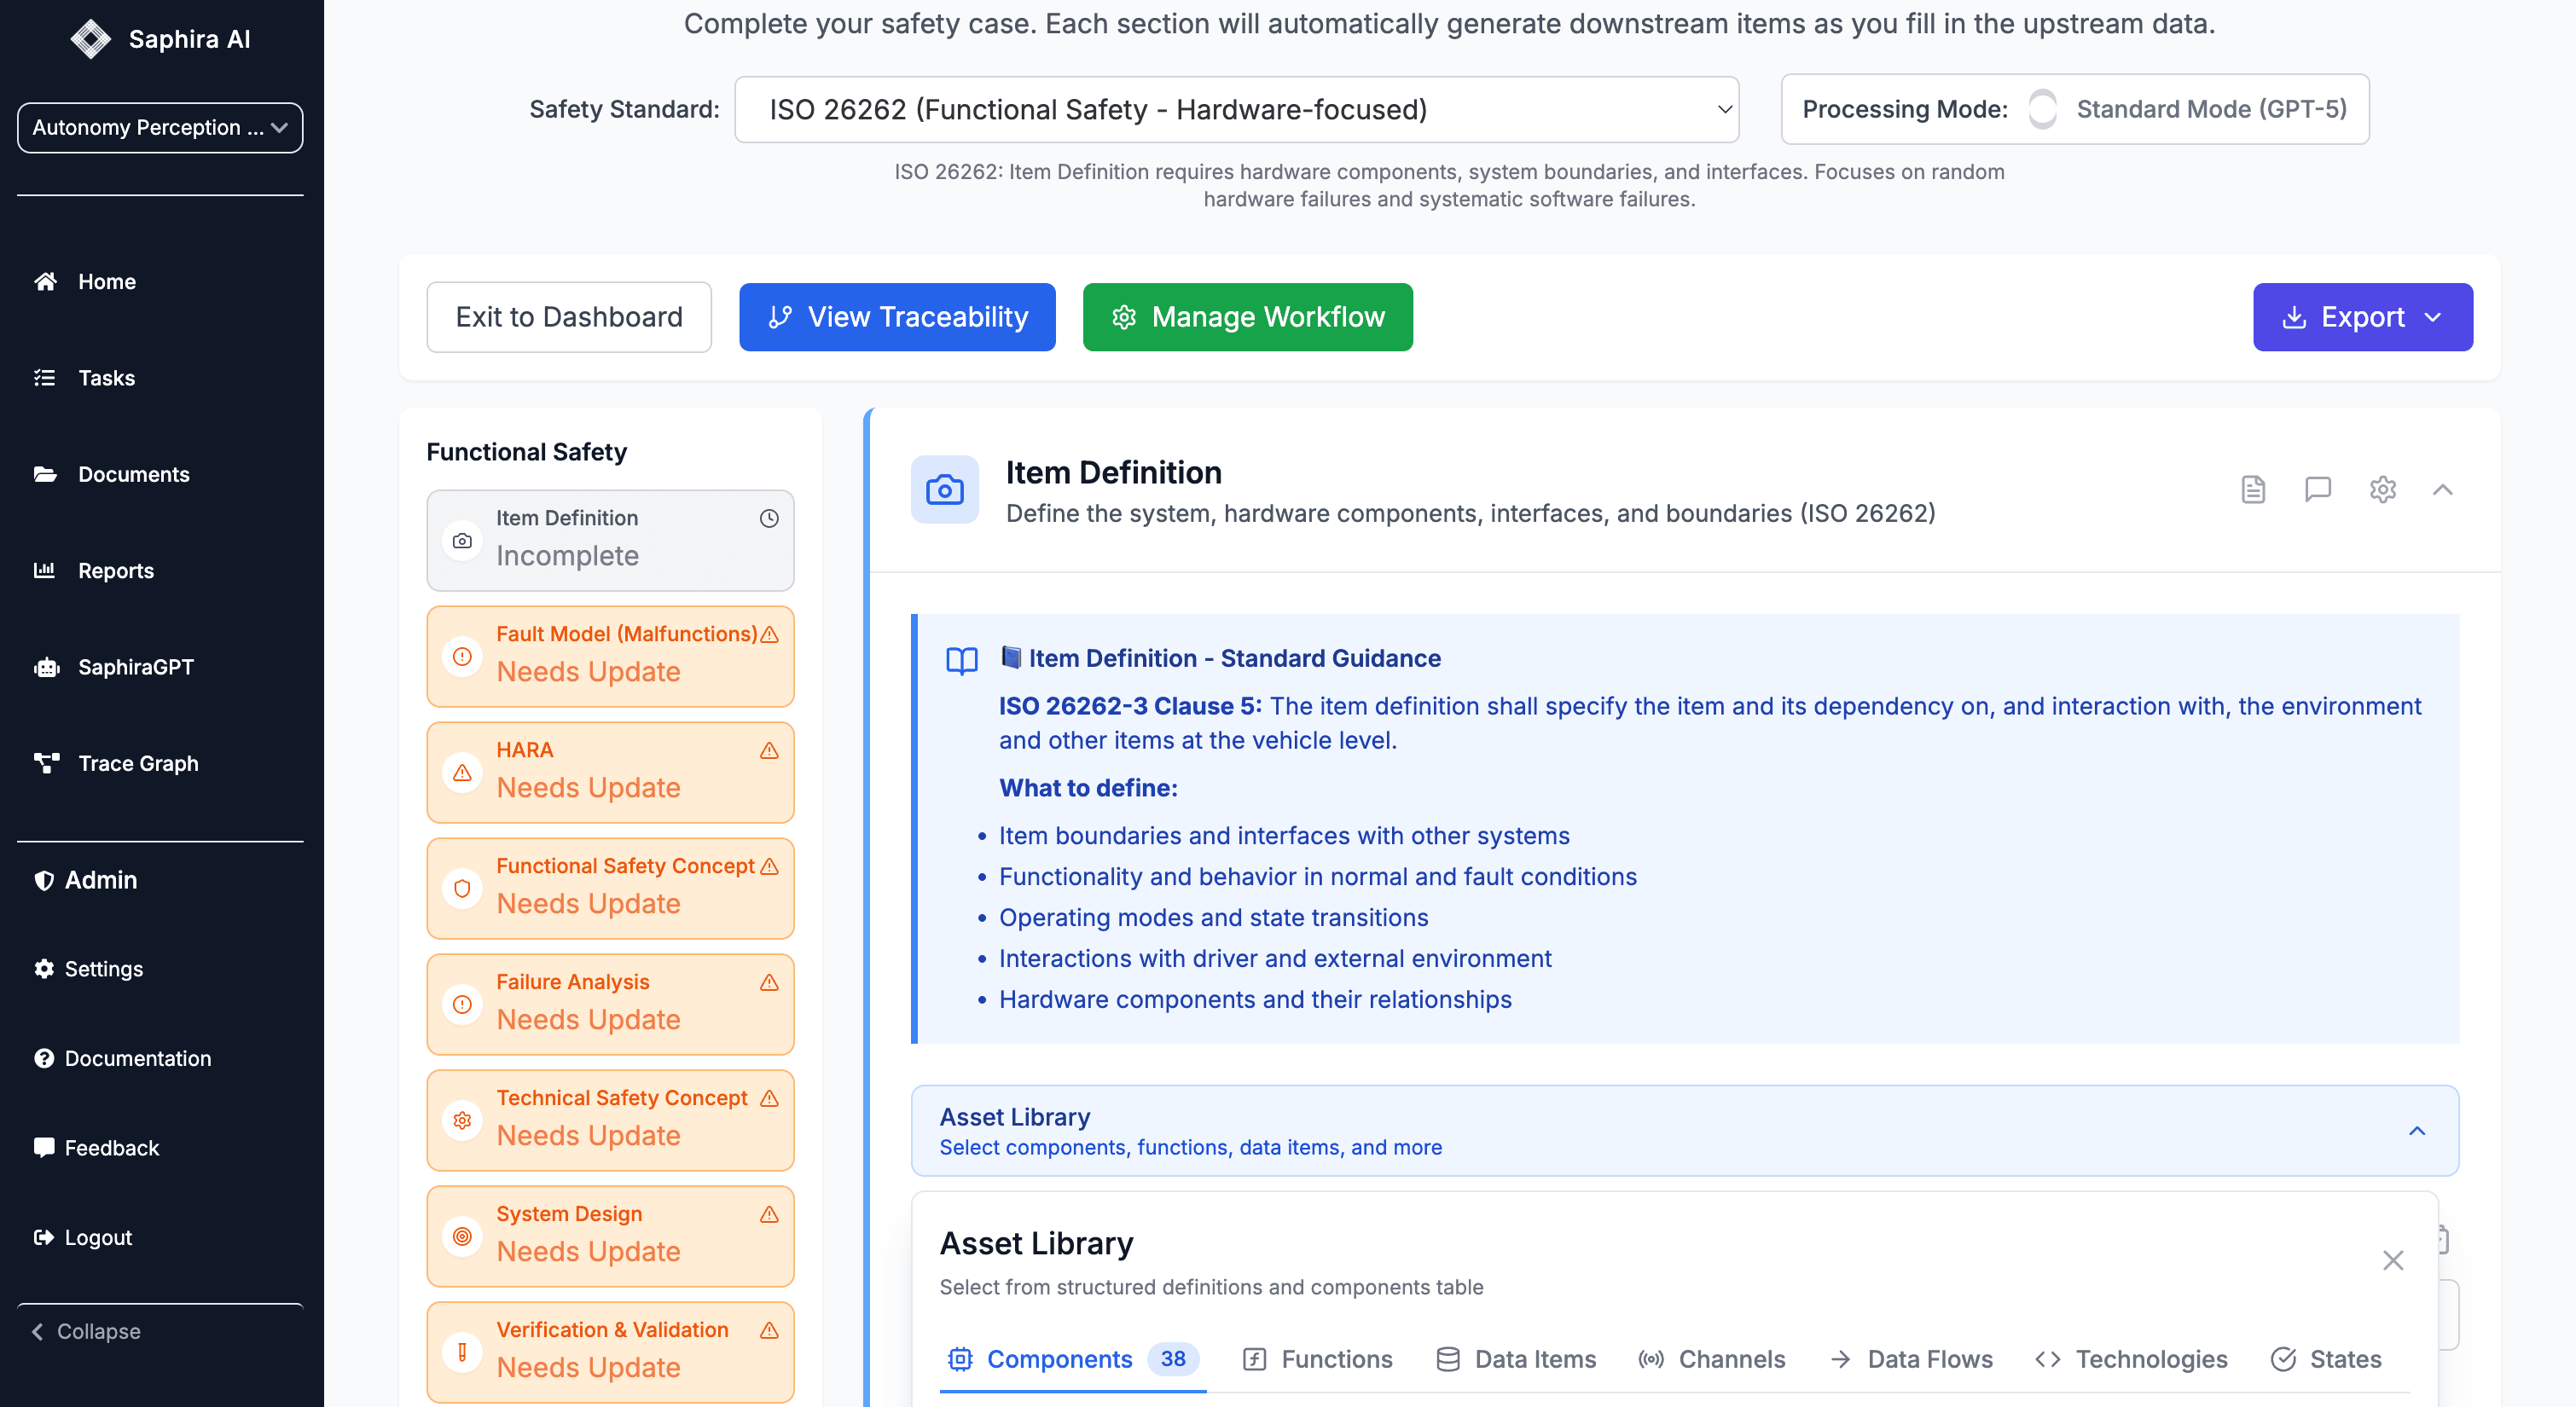This screenshot has width=2576, height=1407.
Task: Toggle the Processing Mode switch
Action: point(2042,109)
